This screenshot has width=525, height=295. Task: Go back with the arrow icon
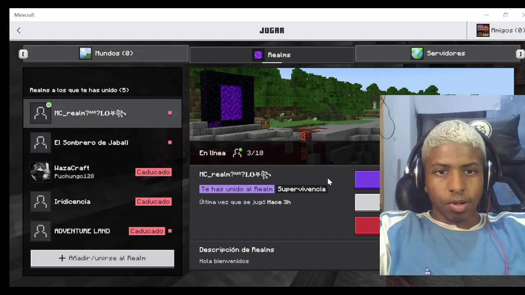pos(19,30)
